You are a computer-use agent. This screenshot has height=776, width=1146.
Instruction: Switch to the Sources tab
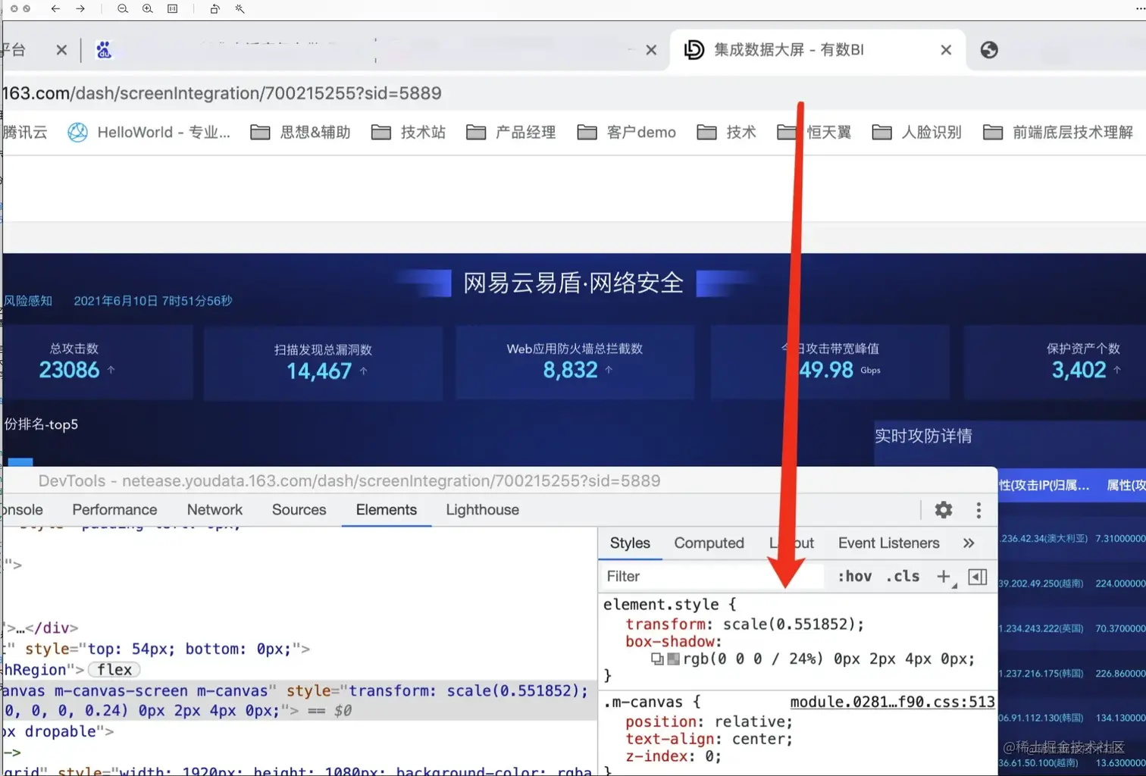[299, 510]
